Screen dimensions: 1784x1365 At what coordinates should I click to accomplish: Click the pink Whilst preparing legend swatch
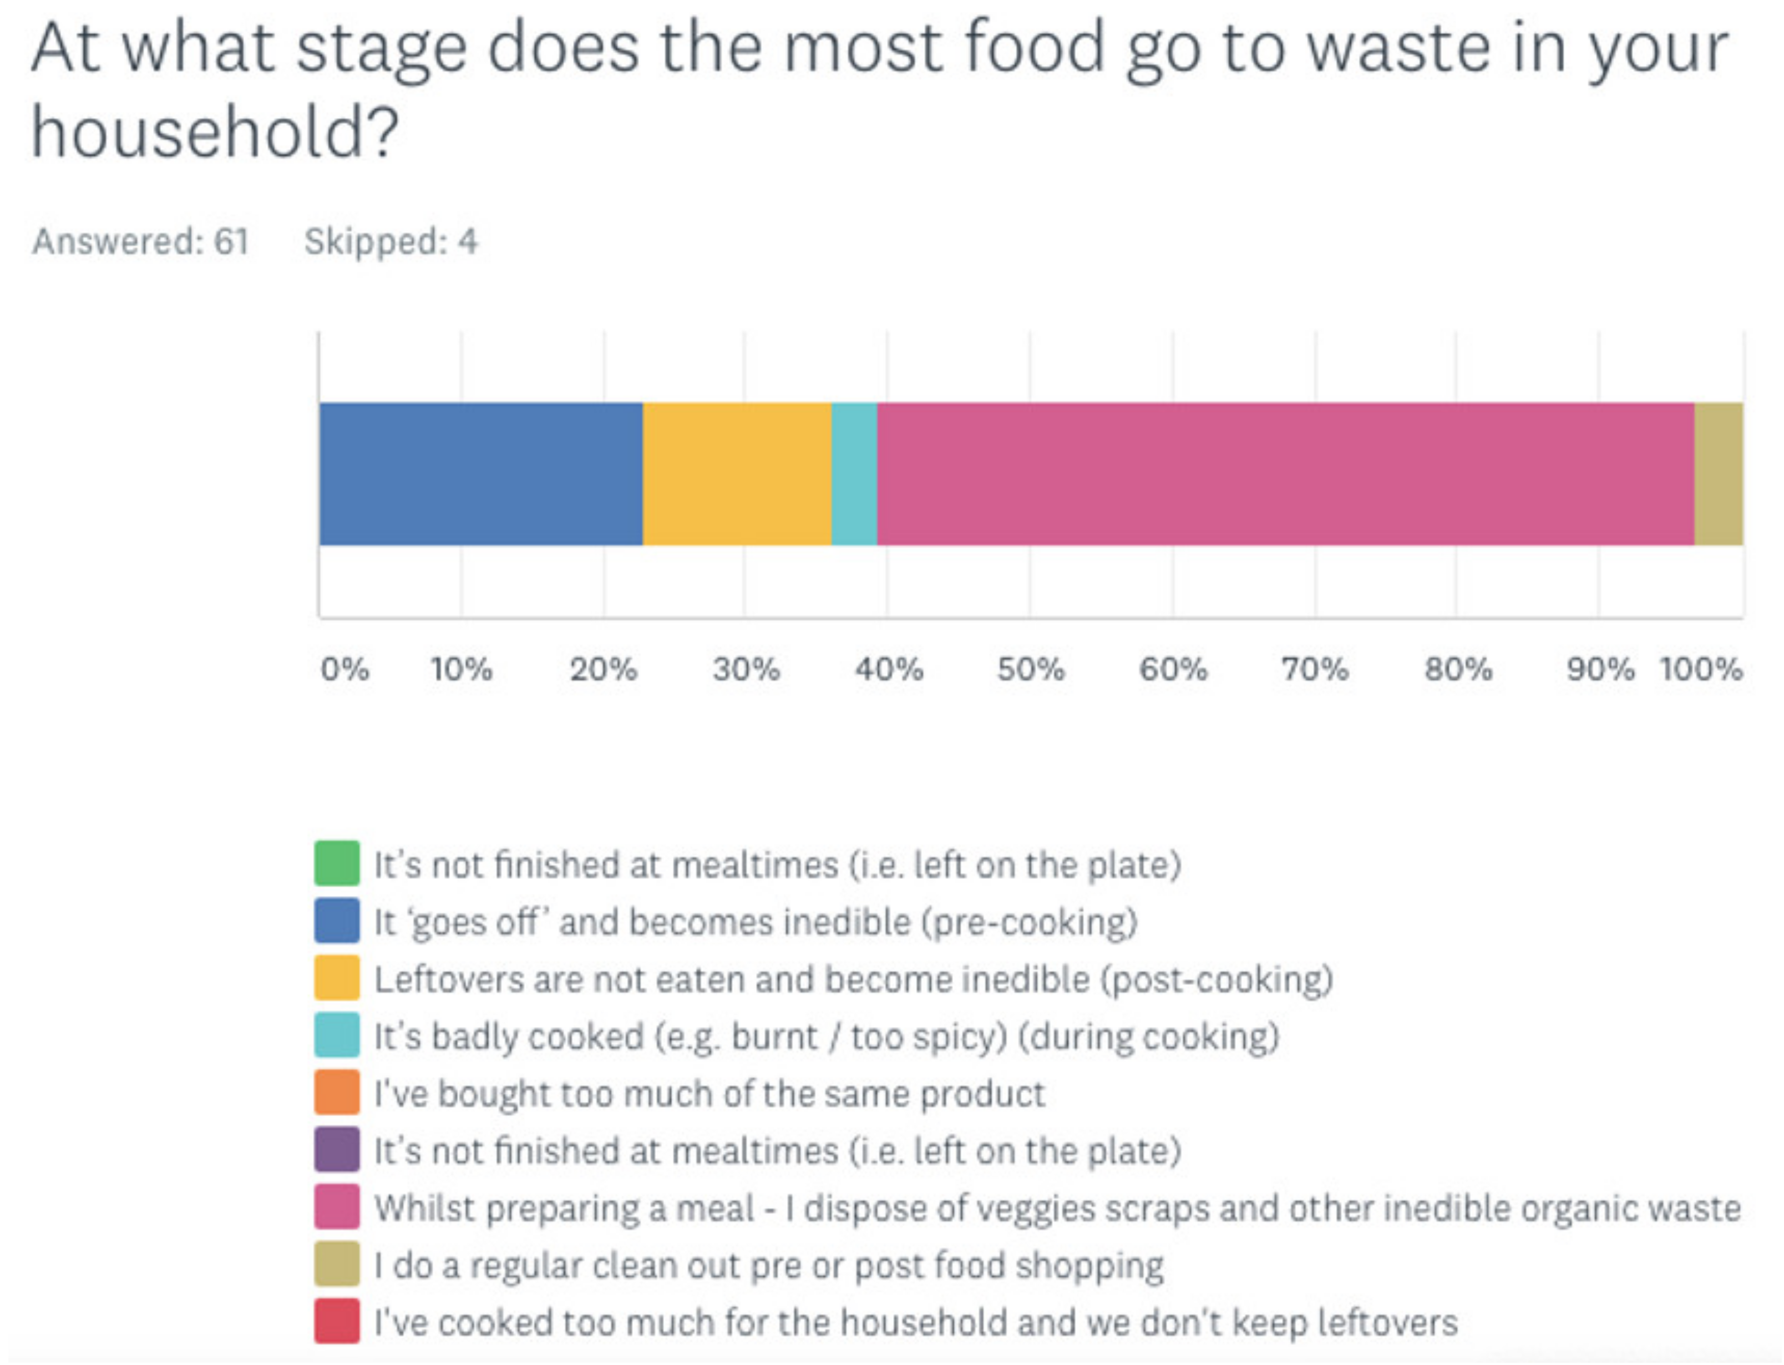point(337,1206)
